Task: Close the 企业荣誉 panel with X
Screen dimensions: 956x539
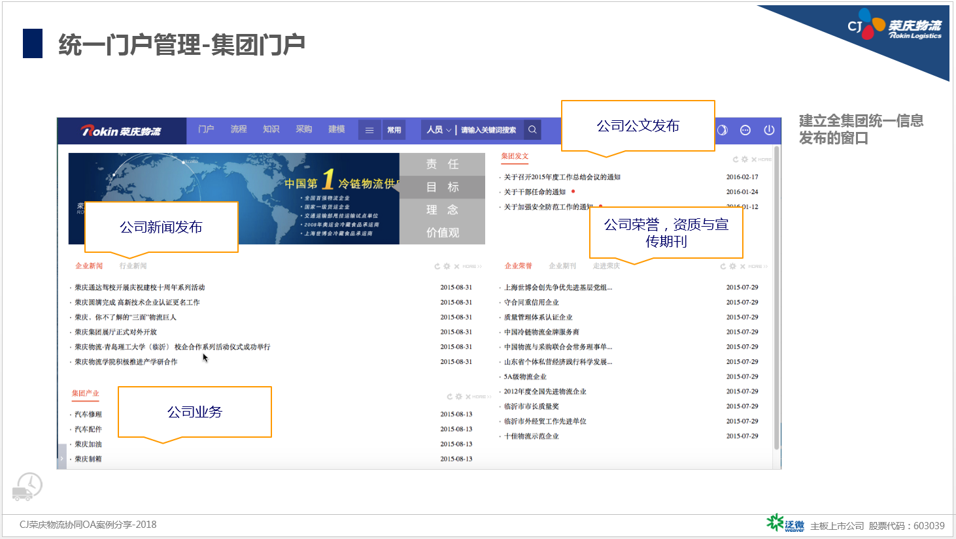Action: pyautogui.click(x=742, y=267)
